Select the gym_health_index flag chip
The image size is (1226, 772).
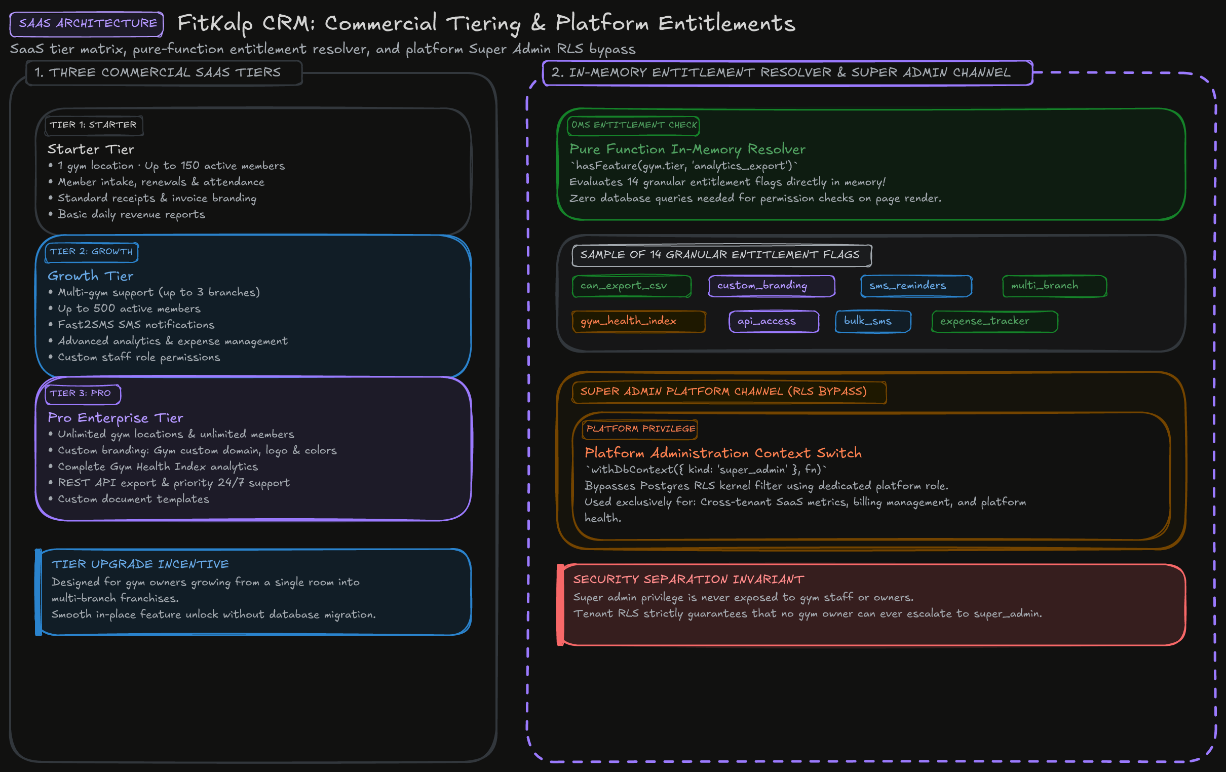[638, 322]
